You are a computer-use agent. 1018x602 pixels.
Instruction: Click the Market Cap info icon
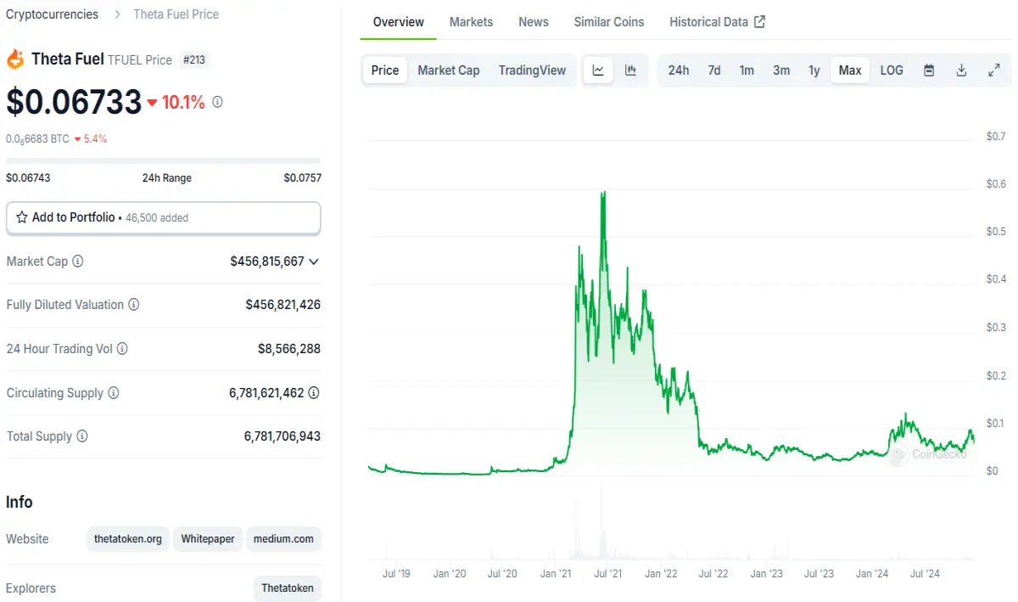78,262
